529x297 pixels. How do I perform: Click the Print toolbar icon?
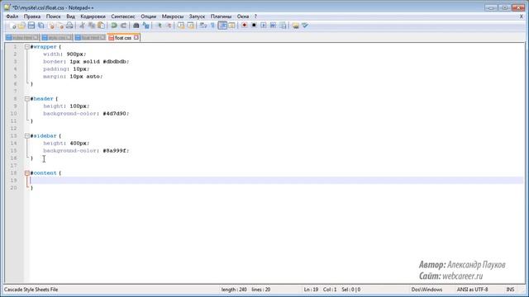pos(69,26)
